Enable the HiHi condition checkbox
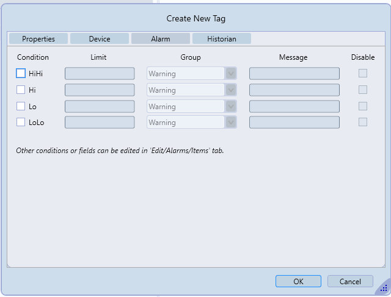This screenshot has width=391, height=297. (21, 74)
